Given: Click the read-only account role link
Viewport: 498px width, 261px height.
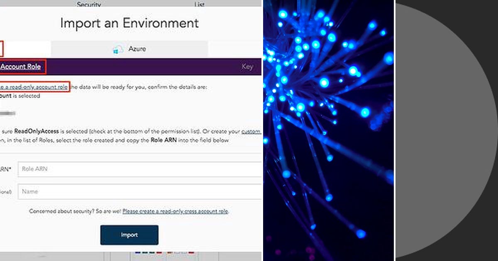Looking at the screenshot, I should (x=33, y=87).
